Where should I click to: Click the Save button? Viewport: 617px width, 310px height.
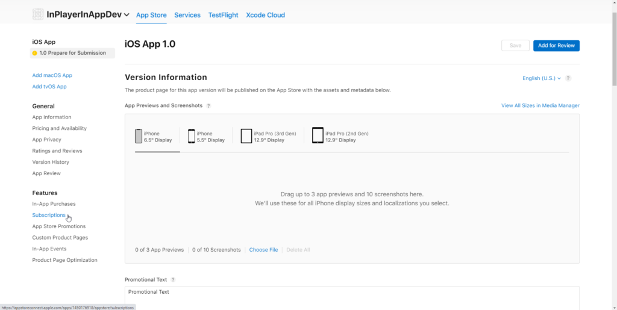515,46
